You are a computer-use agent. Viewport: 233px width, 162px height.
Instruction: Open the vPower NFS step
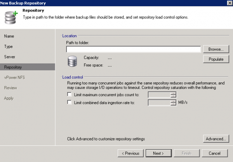click(x=14, y=77)
